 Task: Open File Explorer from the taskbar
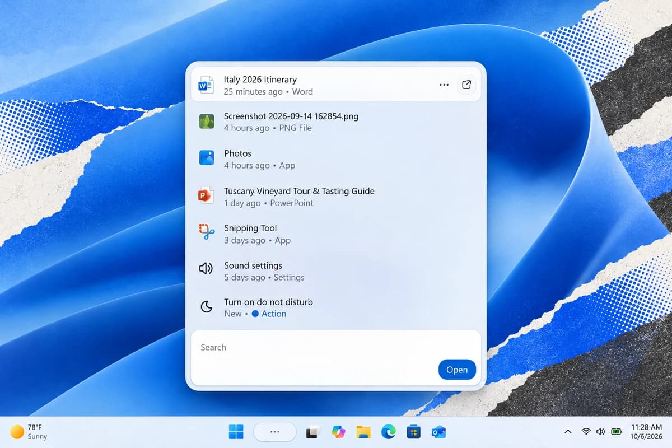click(363, 432)
